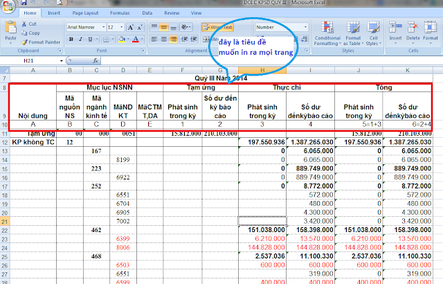Screen dimensions: 443x284
Task: Open Print Preview from Quick Access toolbar
Action: pyautogui.click(x=60, y=3)
